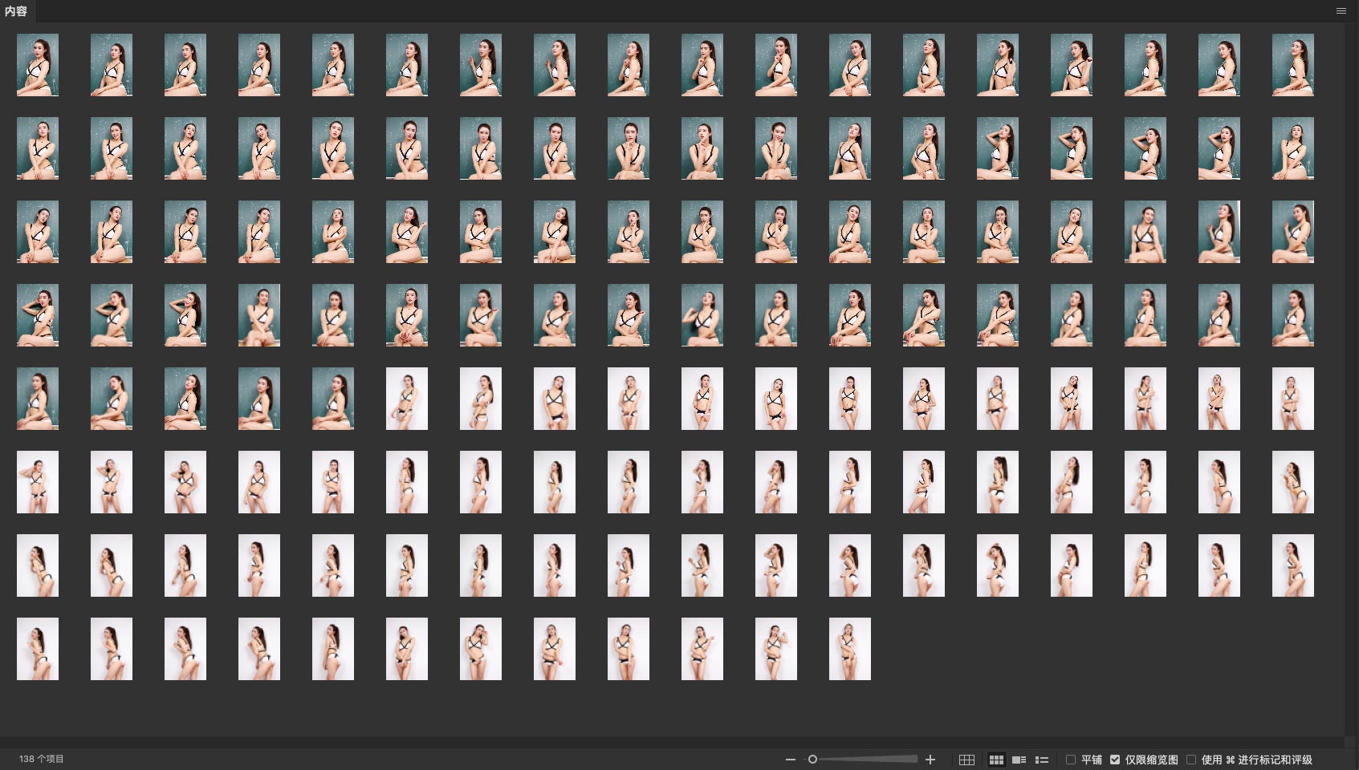Open the content panel hamburger menu
The width and height of the screenshot is (1359, 770).
[x=1341, y=11]
